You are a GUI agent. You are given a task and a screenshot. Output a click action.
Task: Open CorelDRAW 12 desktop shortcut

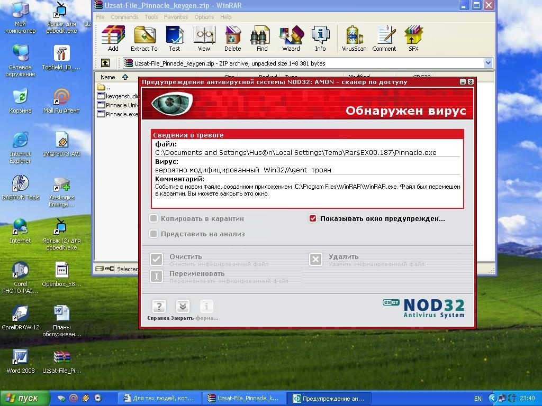point(21,318)
